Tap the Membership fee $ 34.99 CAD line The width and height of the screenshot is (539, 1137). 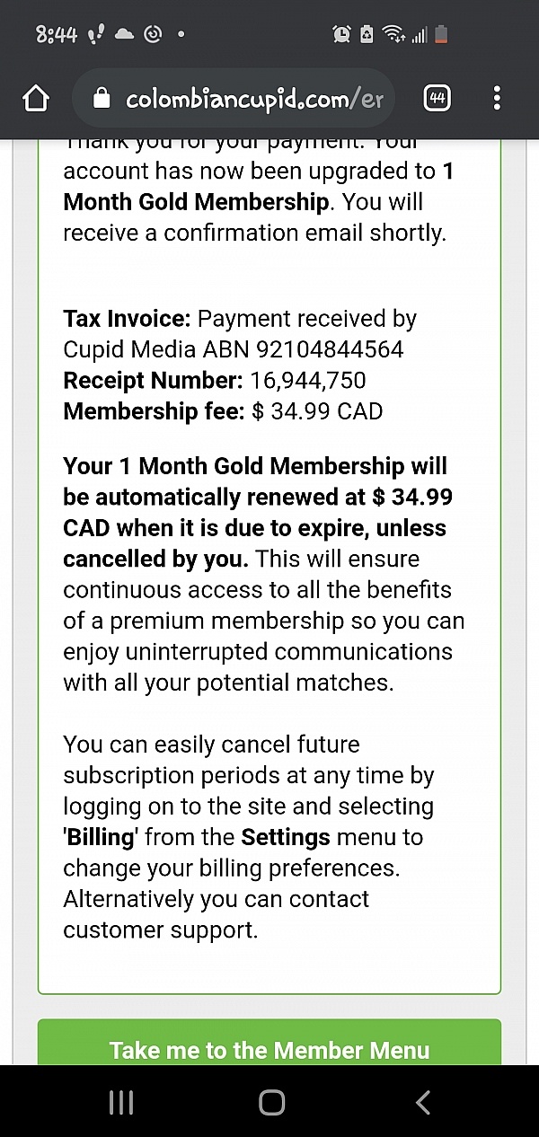tap(223, 411)
